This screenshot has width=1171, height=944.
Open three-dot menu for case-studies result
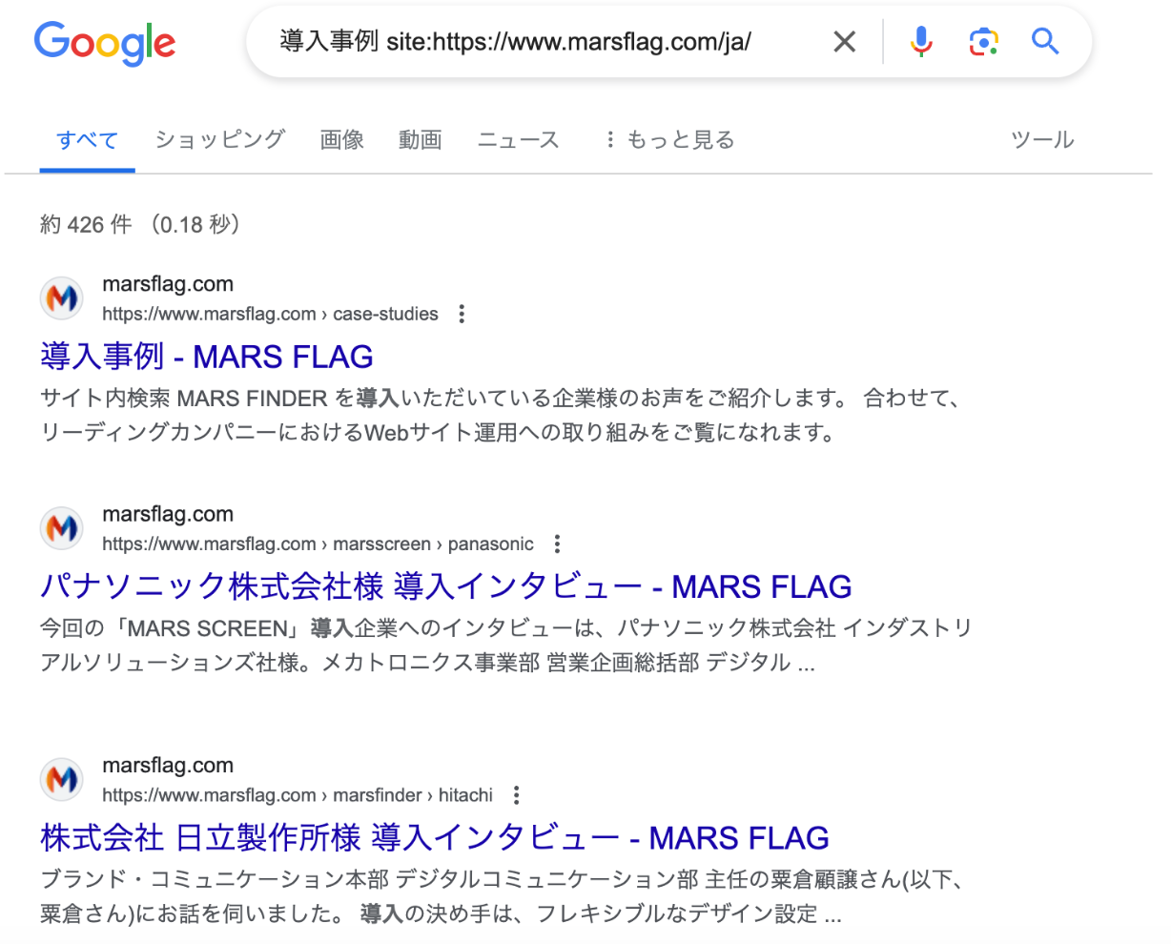click(462, 314)
